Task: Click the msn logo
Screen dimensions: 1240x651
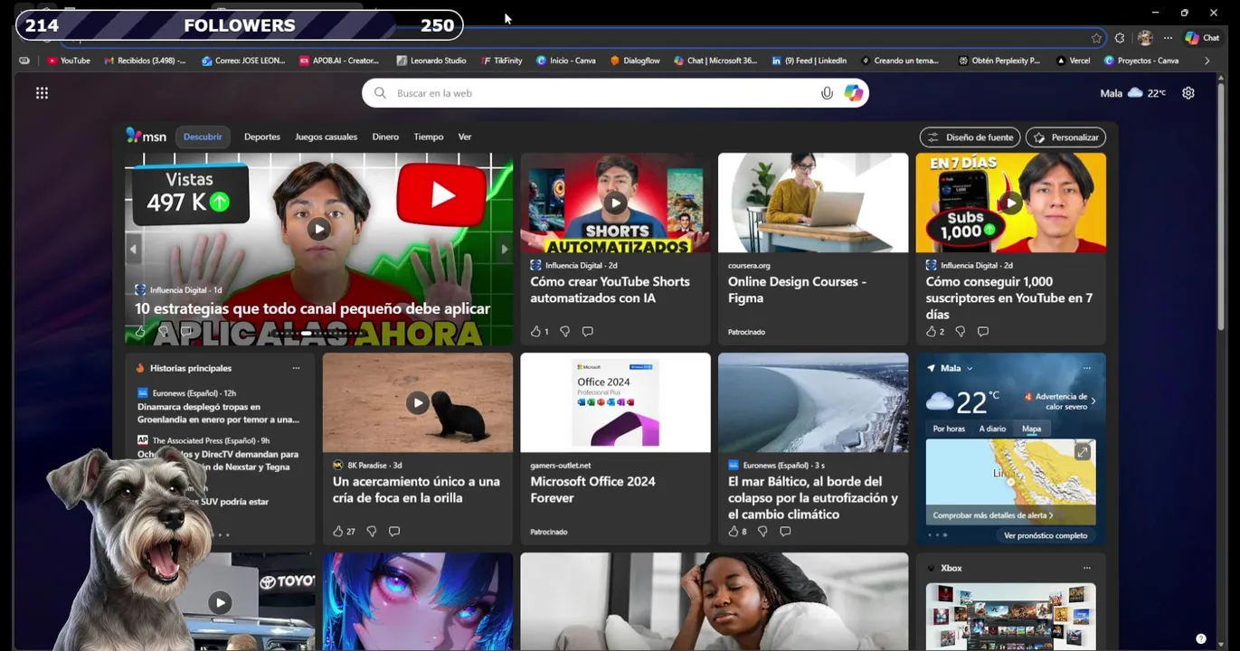Action: point(147,137)
